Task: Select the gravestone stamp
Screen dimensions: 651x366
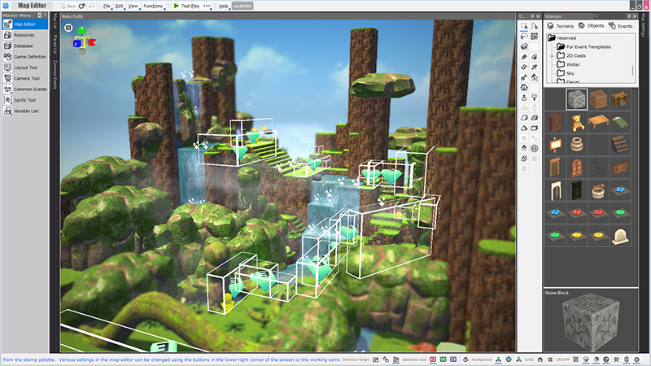Action: point(619,236)
